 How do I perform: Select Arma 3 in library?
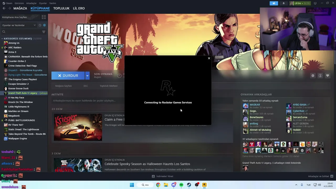click(x=12, y=52)
